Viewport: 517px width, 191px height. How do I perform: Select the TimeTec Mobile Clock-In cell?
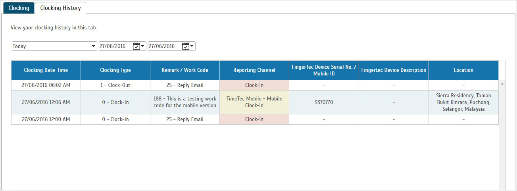(254, 102)
